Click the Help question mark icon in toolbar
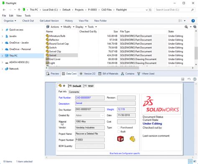Screen dimensions: 198x164 (x=193, y=21)
